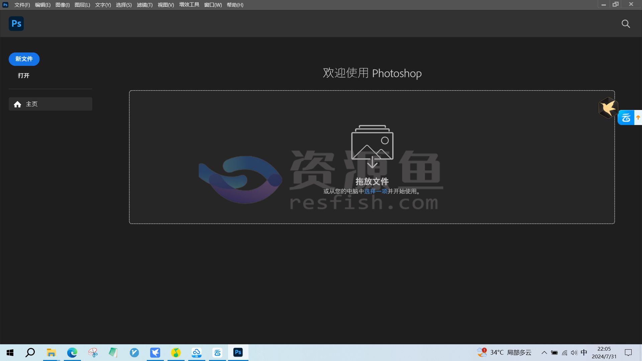Image resolution: width=642 pixels, height=361 pixels.
Task: Open the 帮助(H) menu
Action: tap(235, 5)
